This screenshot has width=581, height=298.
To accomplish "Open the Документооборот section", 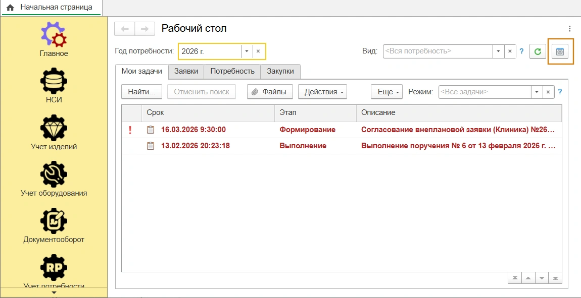I will (54, 225).
